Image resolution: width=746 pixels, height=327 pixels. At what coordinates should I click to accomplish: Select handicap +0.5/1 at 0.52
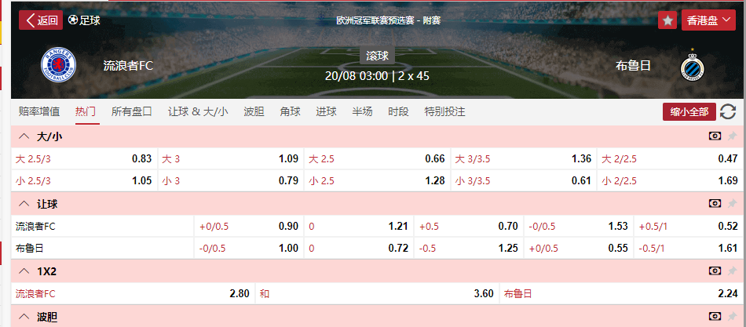pos(689,227)
